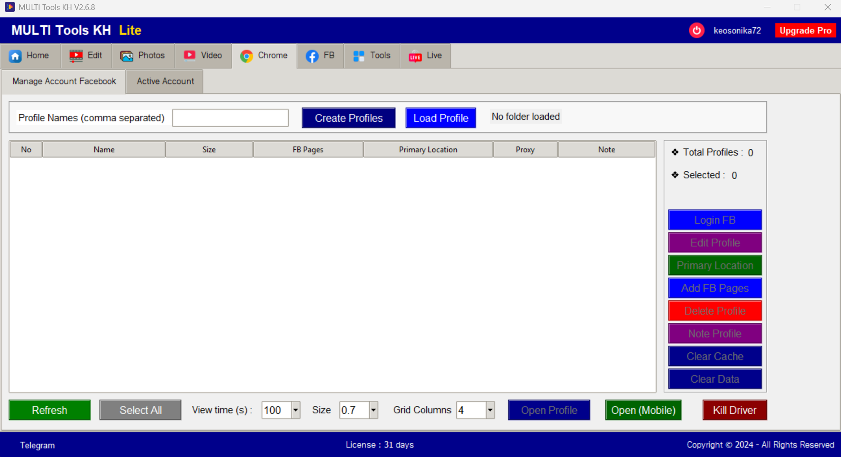The width and height of the screenshot is (841, 457).
Task: Open the Live streaming tool
Action: click(425, 55)
